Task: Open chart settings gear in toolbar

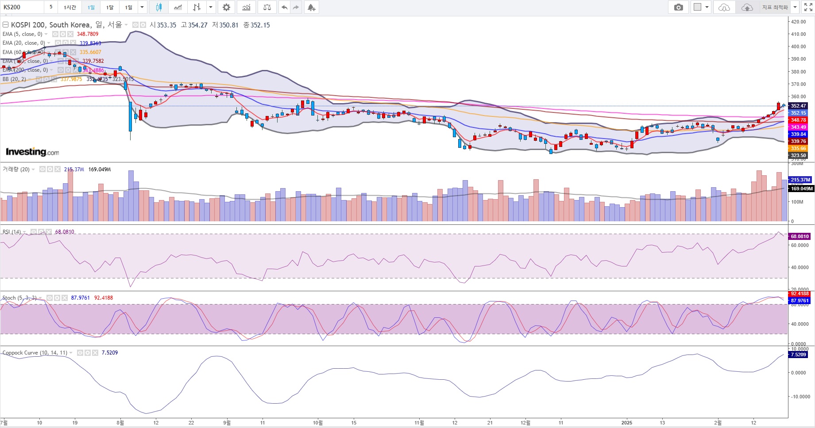Action: click(x=226, y=7)
